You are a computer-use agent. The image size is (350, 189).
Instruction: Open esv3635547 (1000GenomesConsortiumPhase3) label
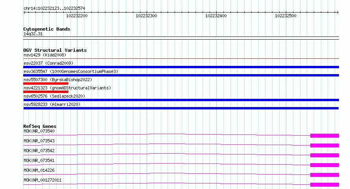pos(71,71)
